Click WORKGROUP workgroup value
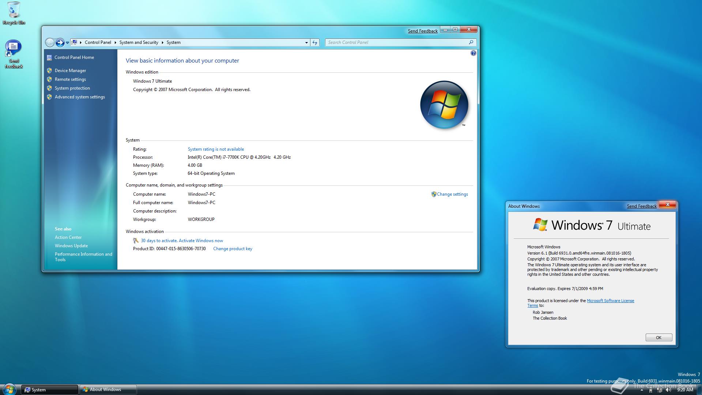The height and width of the screenshot is (395, 702). click(x=201, y=219)
